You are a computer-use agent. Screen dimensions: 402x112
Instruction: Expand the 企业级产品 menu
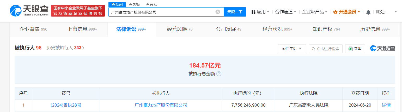click(314, 12)
